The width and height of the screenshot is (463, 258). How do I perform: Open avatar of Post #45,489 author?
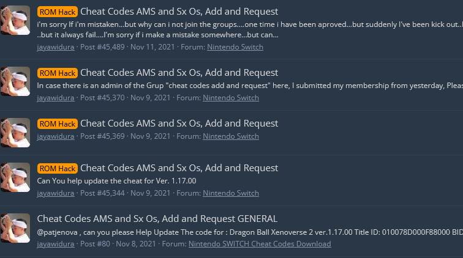coord(15,20)
